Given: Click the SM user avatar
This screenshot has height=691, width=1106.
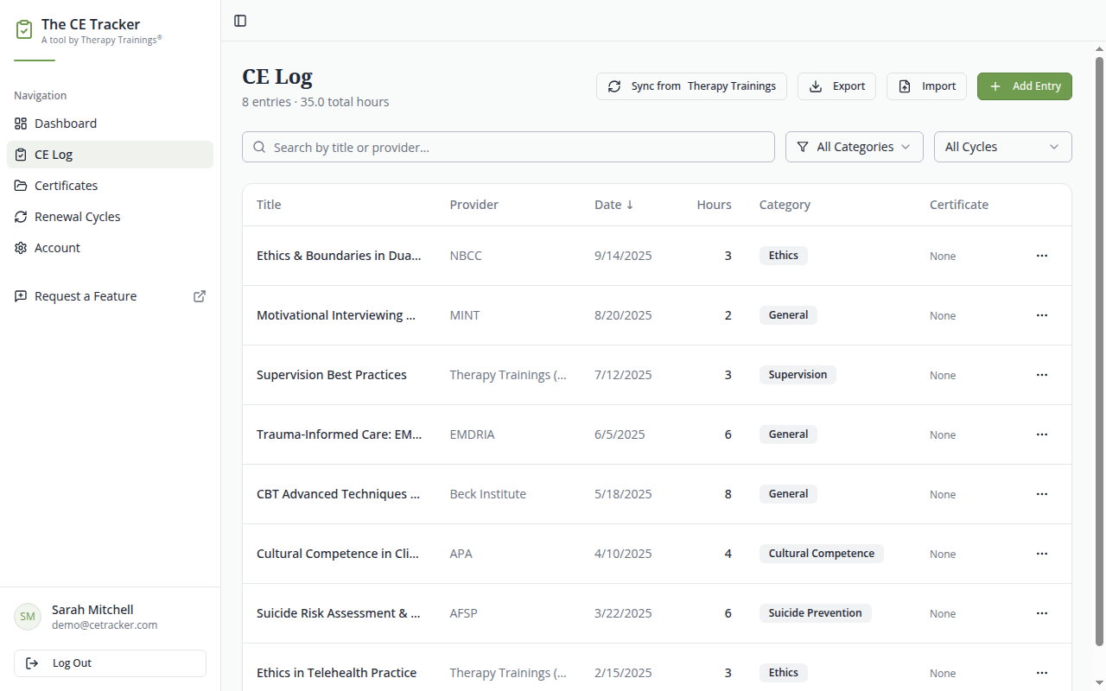Looking at the screenshot, I should click(x=28, y=617).
